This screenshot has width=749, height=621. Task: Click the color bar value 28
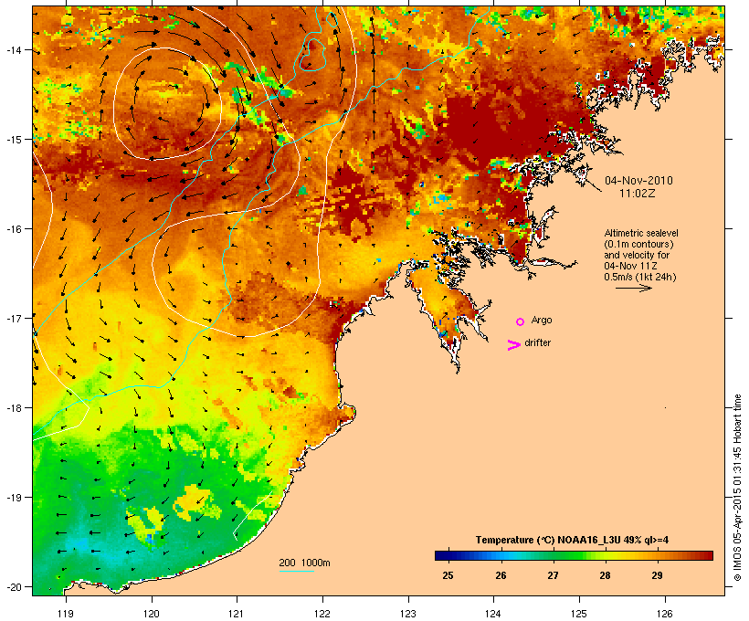(605, 575)
